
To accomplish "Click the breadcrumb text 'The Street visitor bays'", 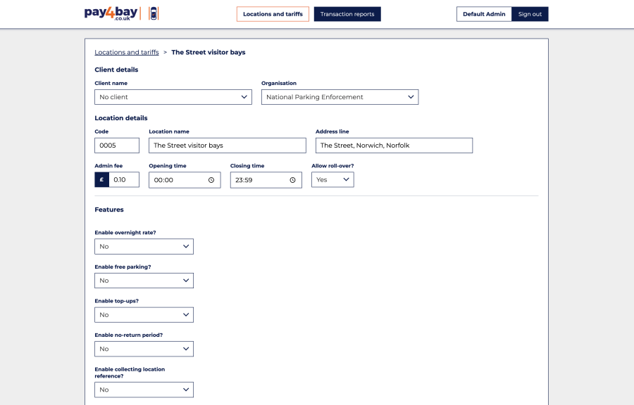I will pos(209,52).
